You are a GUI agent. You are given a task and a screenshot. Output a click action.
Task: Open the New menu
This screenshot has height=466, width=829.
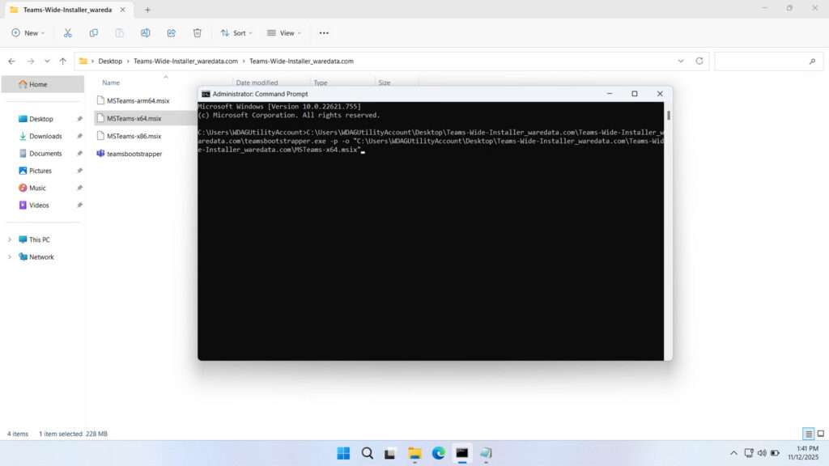28,32
